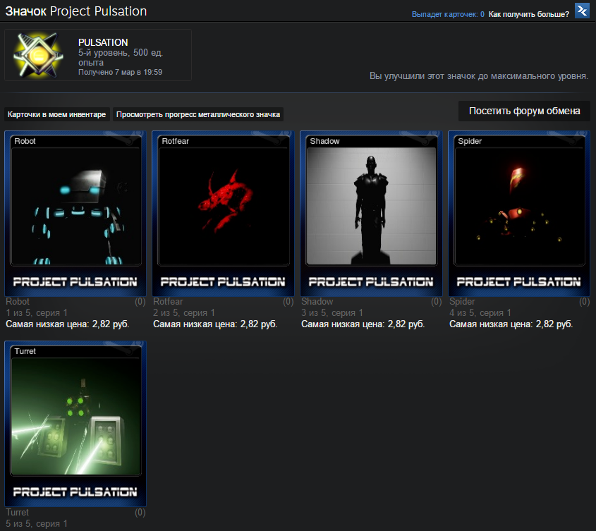Click the 'Shadow' name label below the card
Screen dimensions: 596x531
pos(317,301)
